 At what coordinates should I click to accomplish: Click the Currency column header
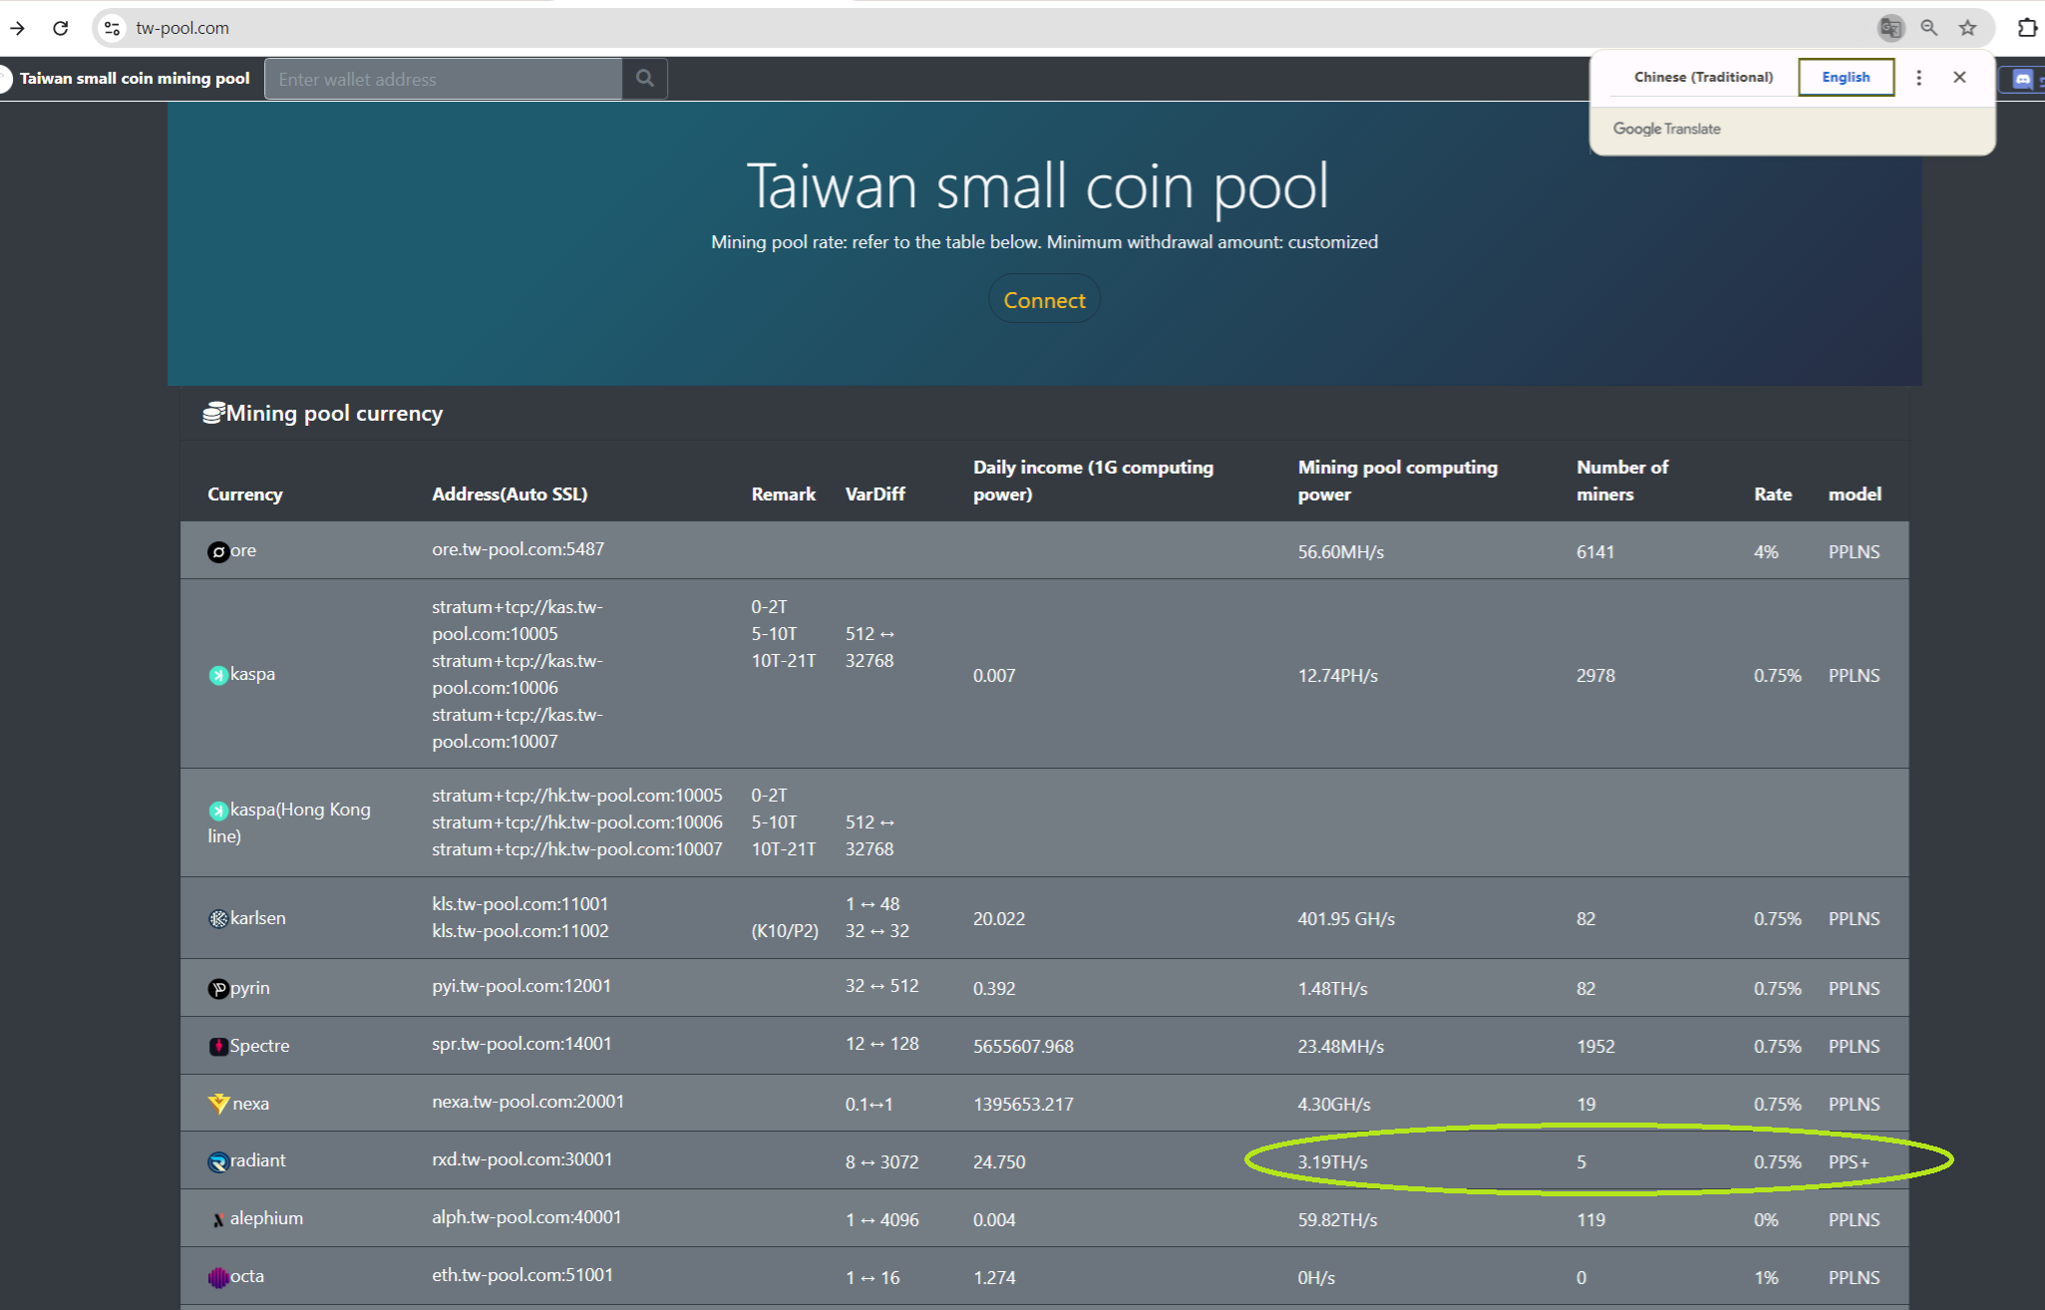pos(245,494)
